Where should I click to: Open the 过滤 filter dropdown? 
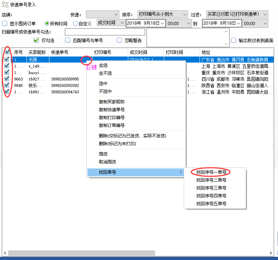[x=237, y=14]
